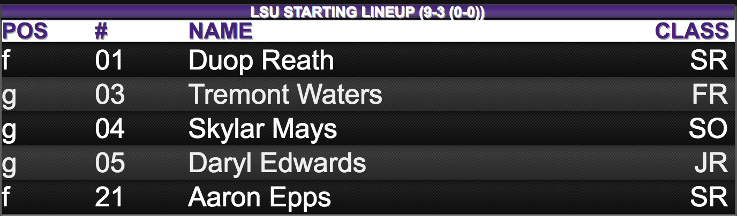737x216 pixels.
Task: Select the FR class for Tremont Waters
Action: pyautogui.click(x=710, y=95)
